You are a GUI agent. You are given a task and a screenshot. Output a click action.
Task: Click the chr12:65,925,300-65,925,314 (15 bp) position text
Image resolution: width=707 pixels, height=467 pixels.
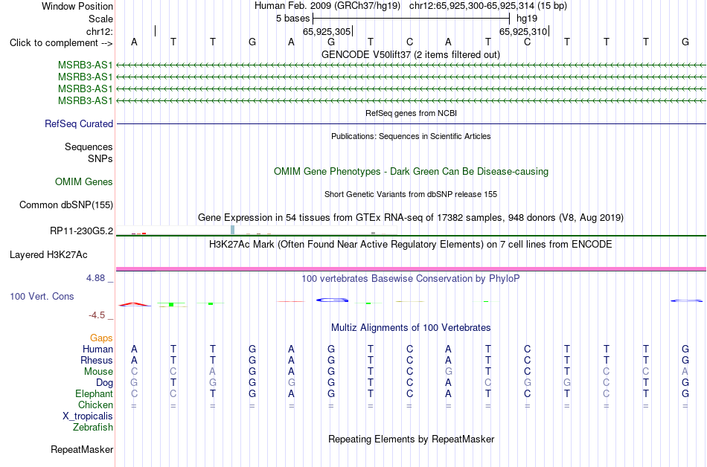click(488, 6)
